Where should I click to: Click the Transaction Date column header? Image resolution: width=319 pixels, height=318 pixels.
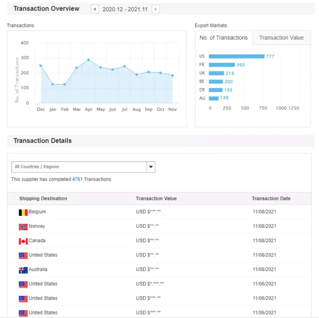[271, 199]
